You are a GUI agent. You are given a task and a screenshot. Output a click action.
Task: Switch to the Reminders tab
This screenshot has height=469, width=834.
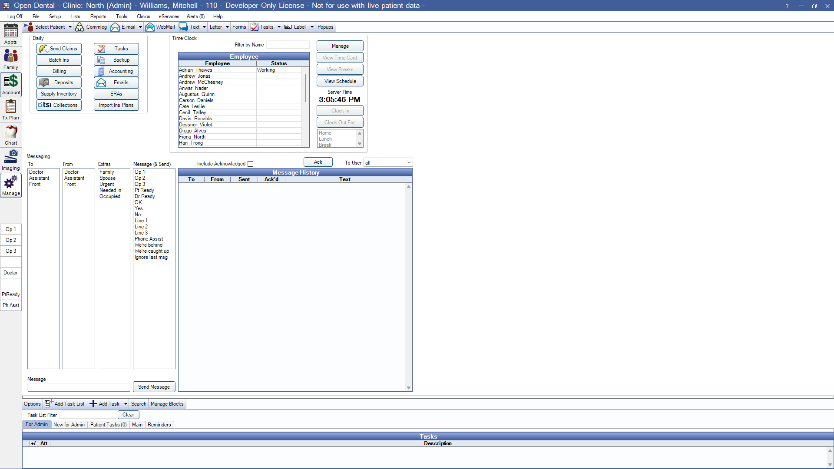[x=159, y=425]
